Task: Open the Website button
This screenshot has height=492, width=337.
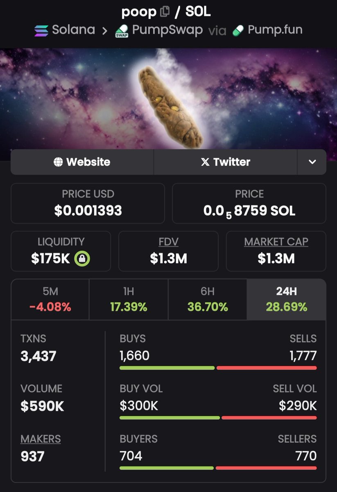Action: (82, 162)
